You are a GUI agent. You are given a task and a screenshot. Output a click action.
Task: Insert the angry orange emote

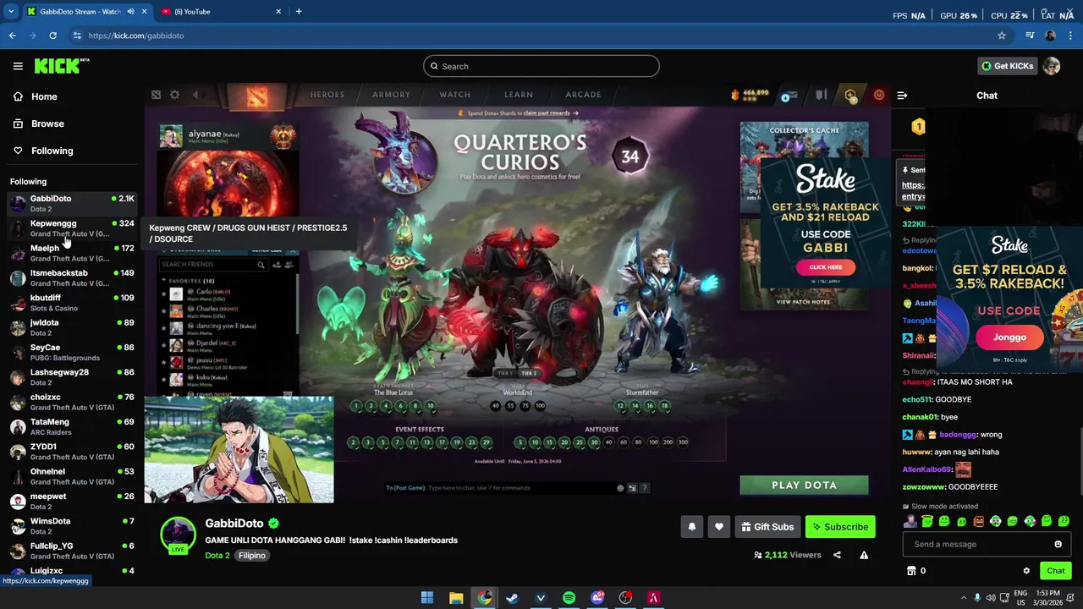click(x=979, y=521)
